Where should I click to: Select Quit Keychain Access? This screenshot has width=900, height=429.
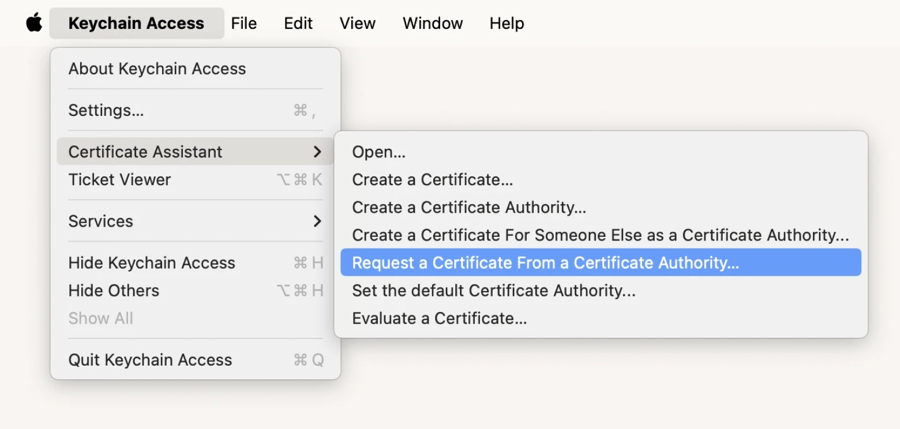(x=196, y=359)
